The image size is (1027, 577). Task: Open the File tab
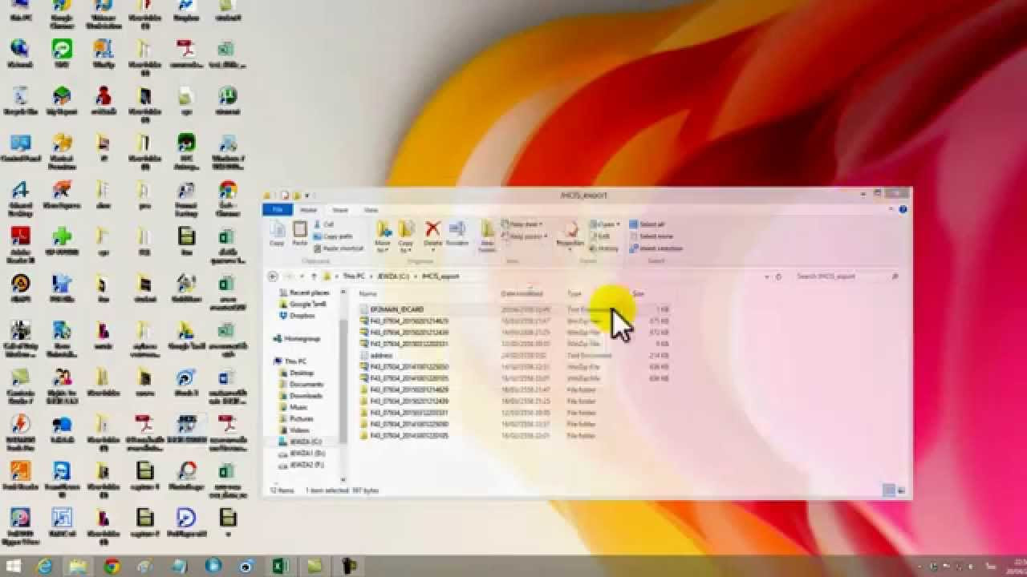point(278,210)
